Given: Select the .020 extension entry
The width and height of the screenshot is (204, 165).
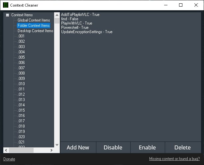Looking at the screenshot, I should point(21,137).
